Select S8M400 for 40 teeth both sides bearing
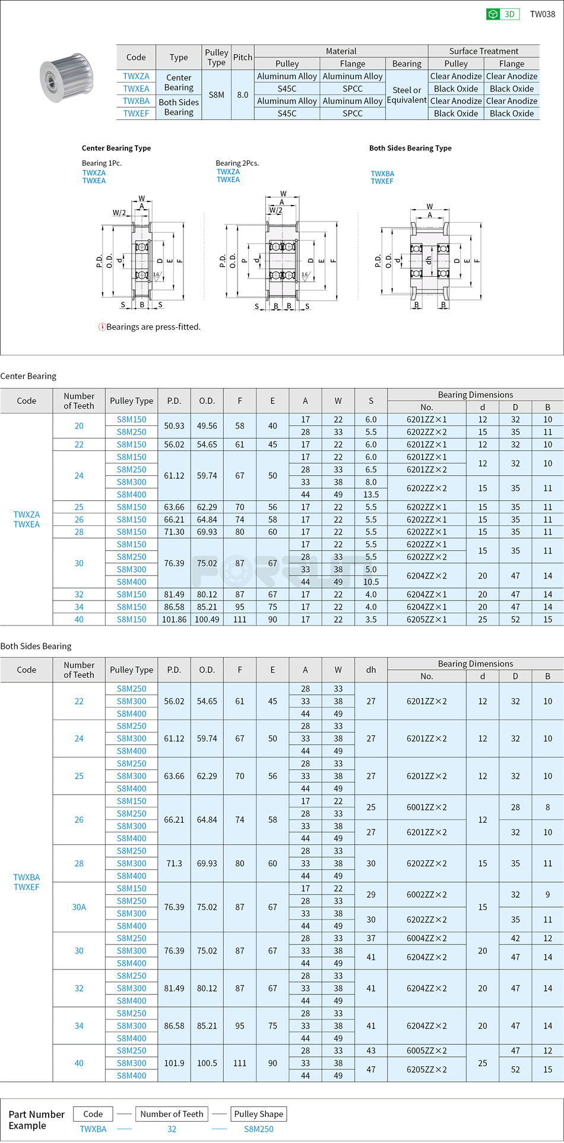 click(x=131, y=1076)
